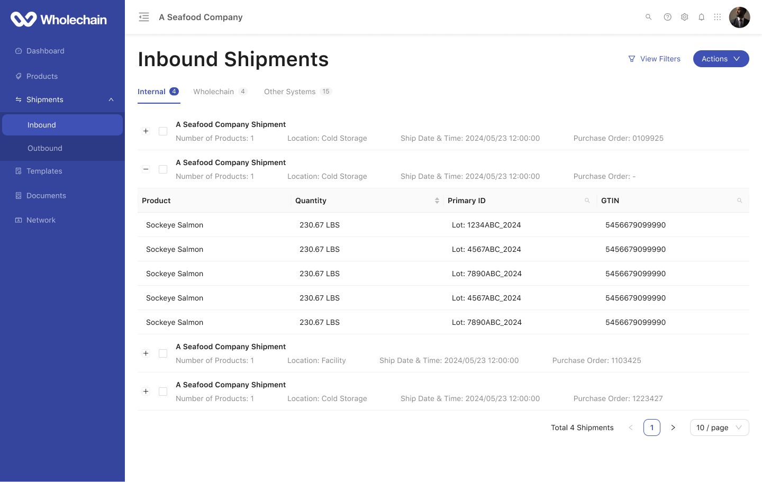This screenshot has height=482, width=762.
Task: Click the Primary ID column search icon
Action: [587, 201]
